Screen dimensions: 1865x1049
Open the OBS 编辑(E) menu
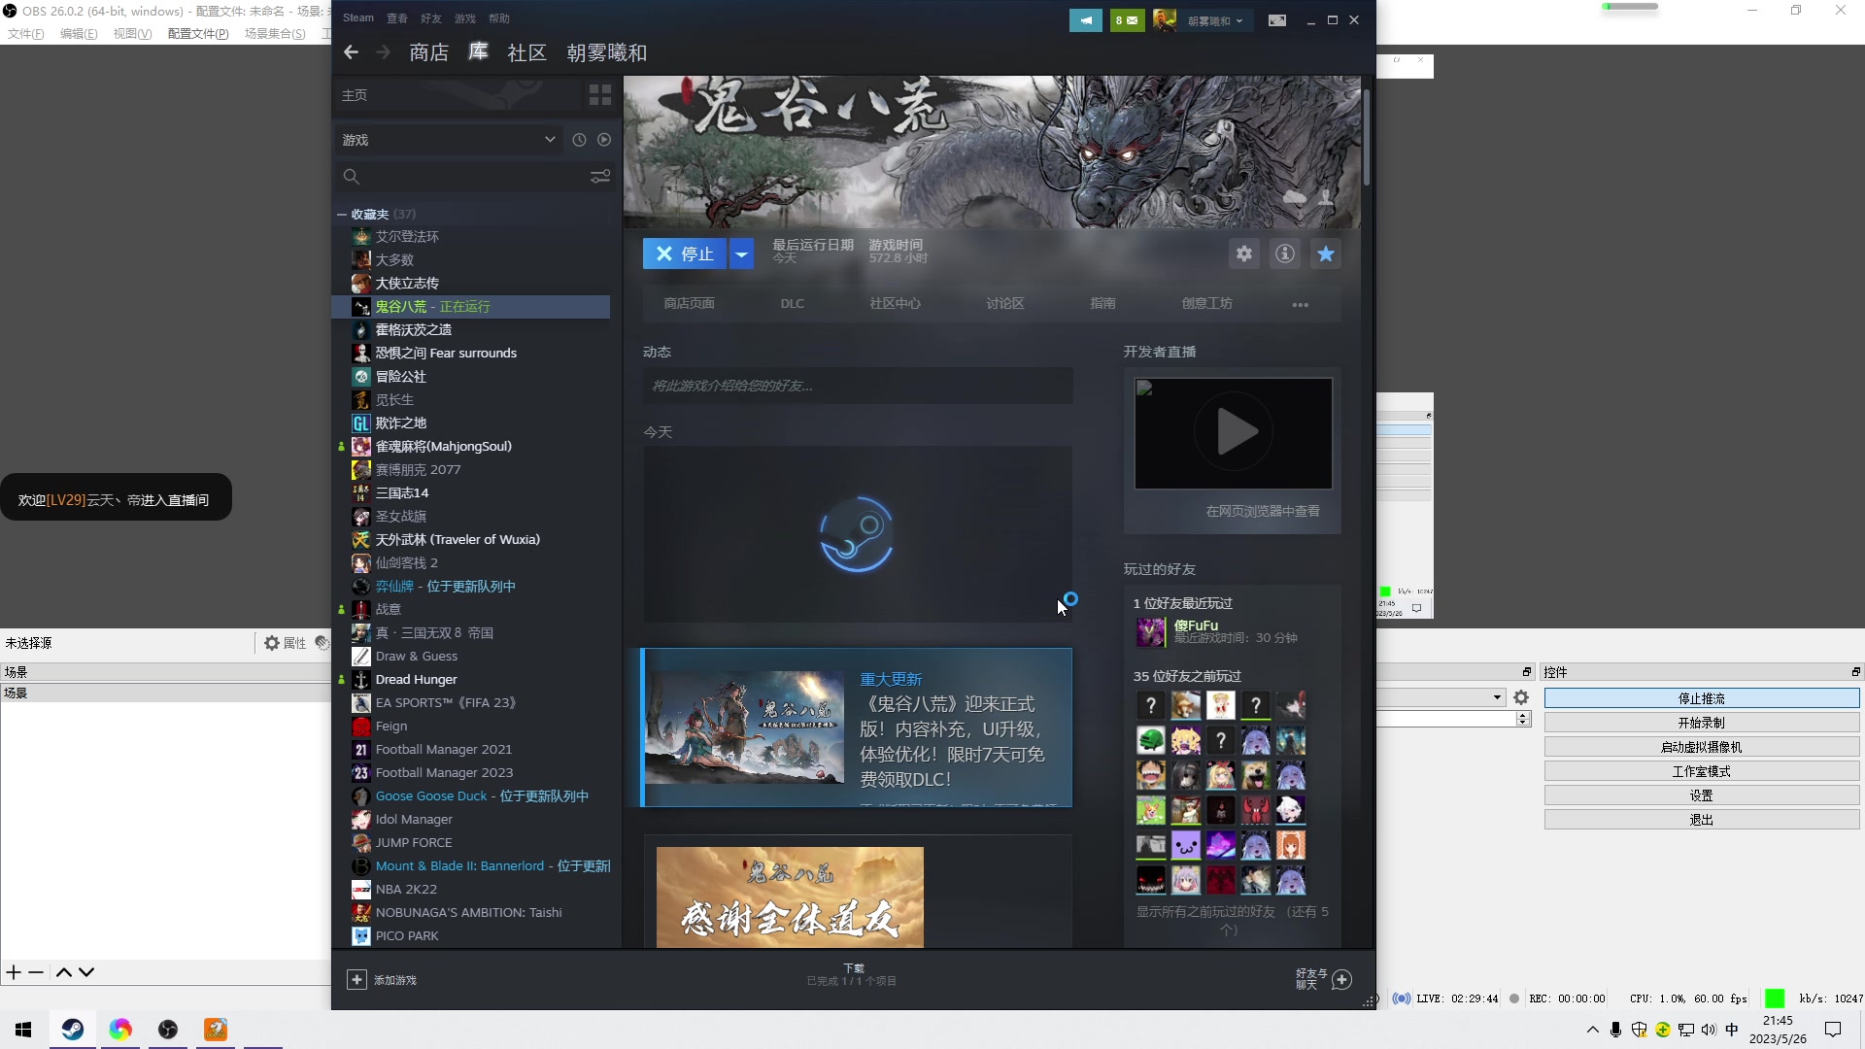coord(79,34)
